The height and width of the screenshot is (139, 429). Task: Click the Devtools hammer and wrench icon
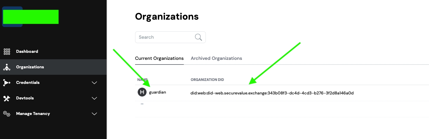[x=7, y=98]
